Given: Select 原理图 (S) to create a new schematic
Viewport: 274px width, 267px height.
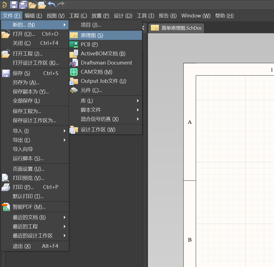Looking at the screenshot, I should coord(92,35).
